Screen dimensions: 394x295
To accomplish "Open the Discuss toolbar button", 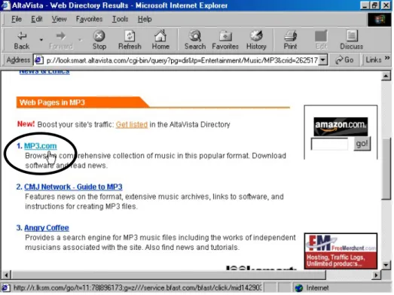I will 351,40.
